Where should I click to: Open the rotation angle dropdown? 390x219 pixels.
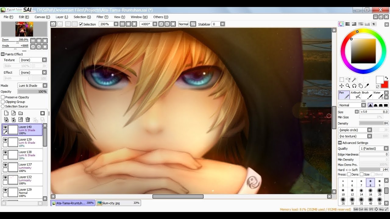point(155,24)
